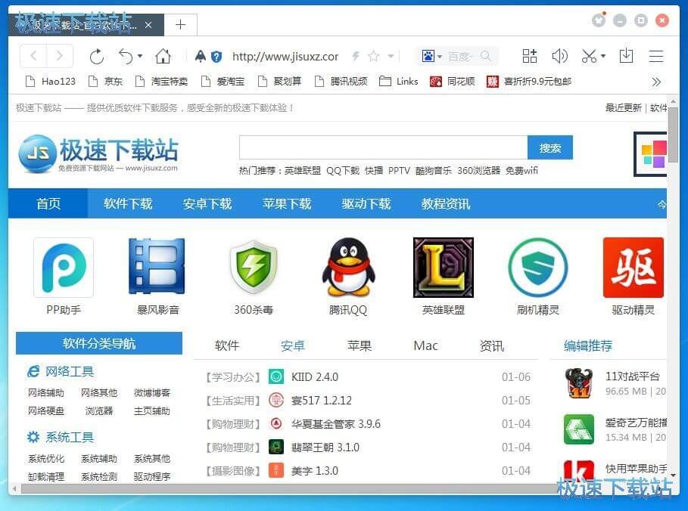Select the 驱动下载 navigation tab
The height and width of the screenshot is (511, 688).
point(366,204)
